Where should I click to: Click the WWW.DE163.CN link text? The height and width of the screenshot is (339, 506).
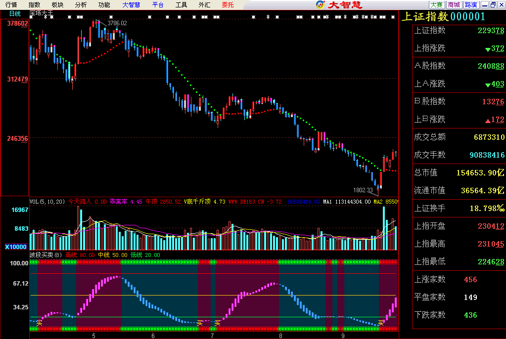(x=246, y=202)
